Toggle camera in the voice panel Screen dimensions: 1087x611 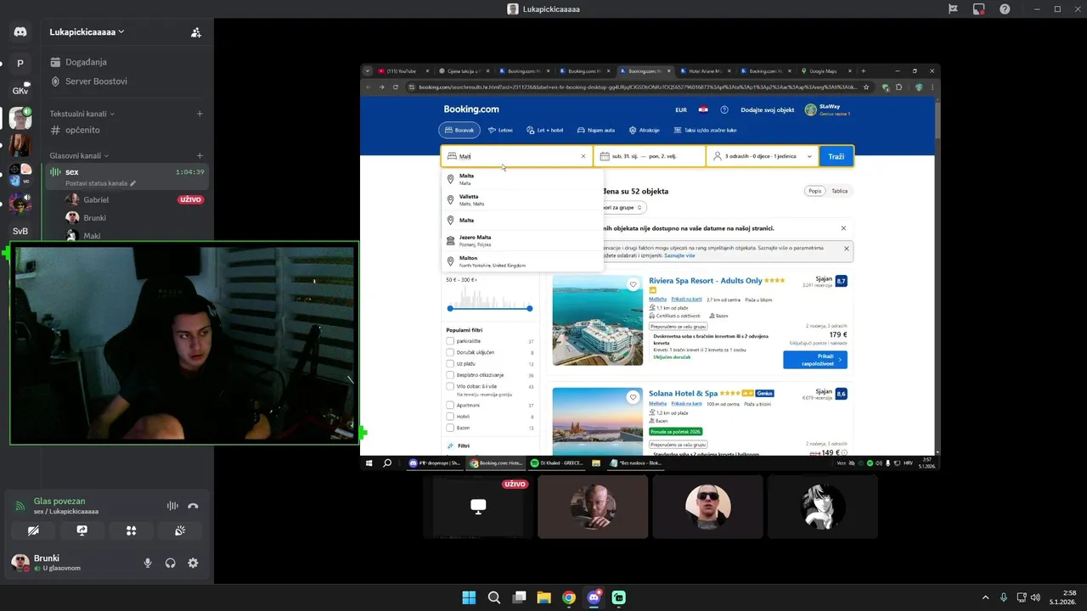(x=32, y=530)
